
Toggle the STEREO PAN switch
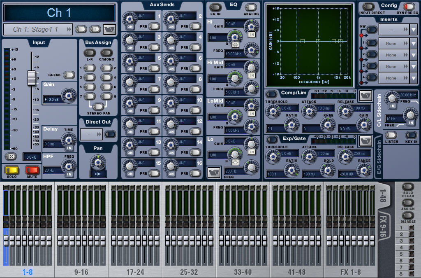[x=98, y=107]
